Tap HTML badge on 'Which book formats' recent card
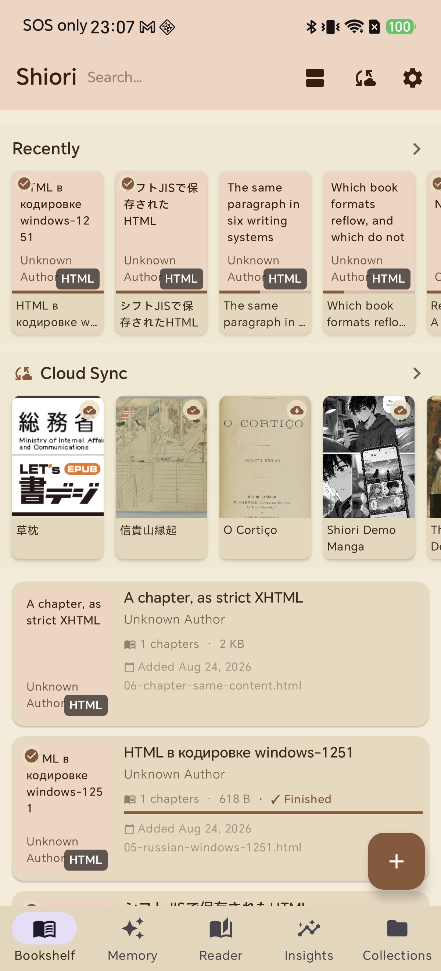 pyautogui.click(x=388, y=278)
